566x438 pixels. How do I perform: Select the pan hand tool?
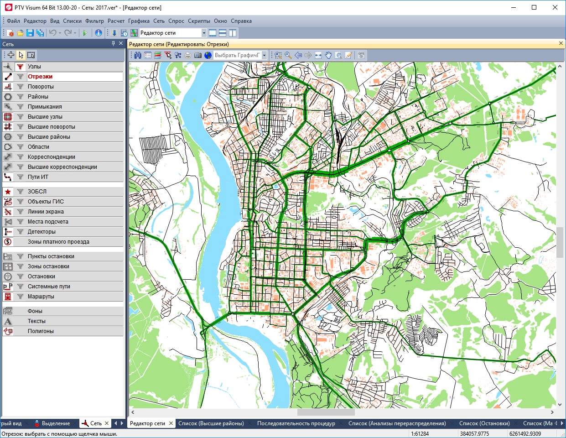tap(328, 55)
